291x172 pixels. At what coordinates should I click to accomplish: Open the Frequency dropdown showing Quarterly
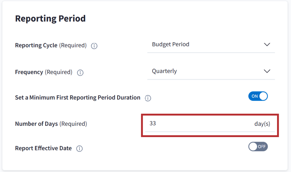click(211, 71)
